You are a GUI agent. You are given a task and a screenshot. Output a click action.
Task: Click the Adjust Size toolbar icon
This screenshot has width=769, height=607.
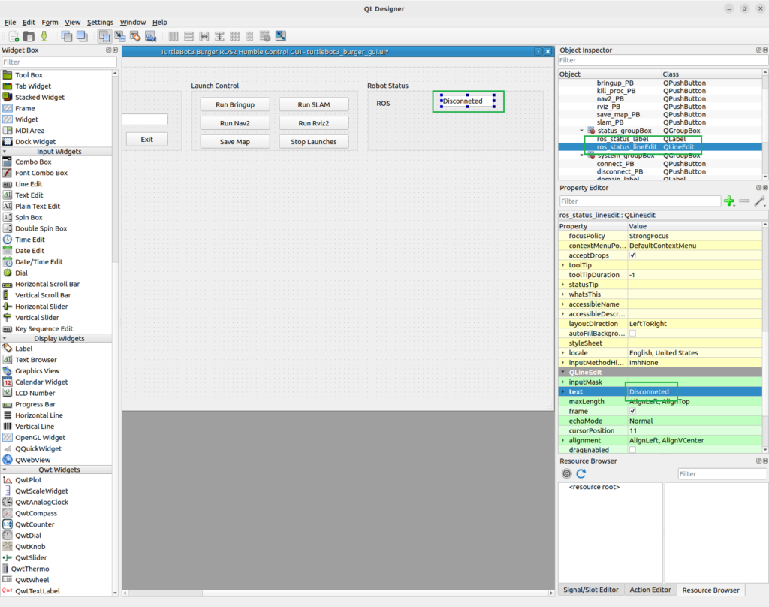tap(281, 36)
